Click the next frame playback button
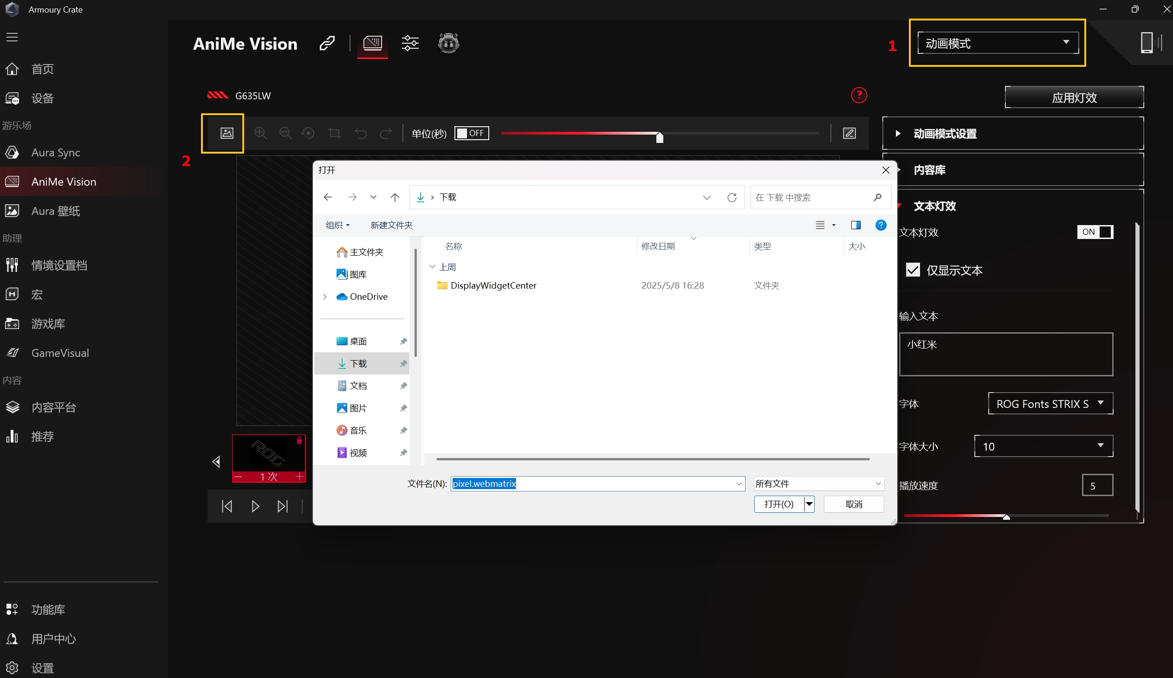This screenshot has height=678, width=1173. tap(283, 506)
